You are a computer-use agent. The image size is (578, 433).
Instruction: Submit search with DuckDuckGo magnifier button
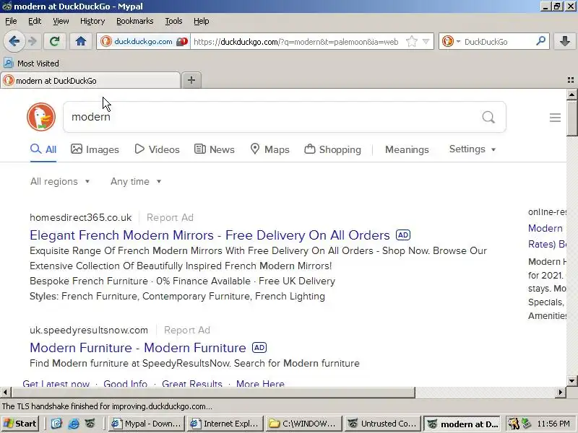[x=488, y=117]
